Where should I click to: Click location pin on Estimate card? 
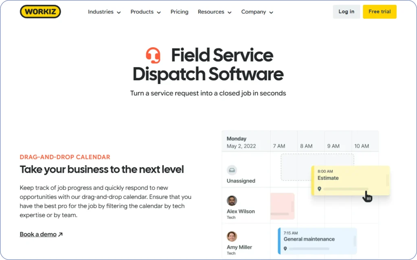pos(319,189)
